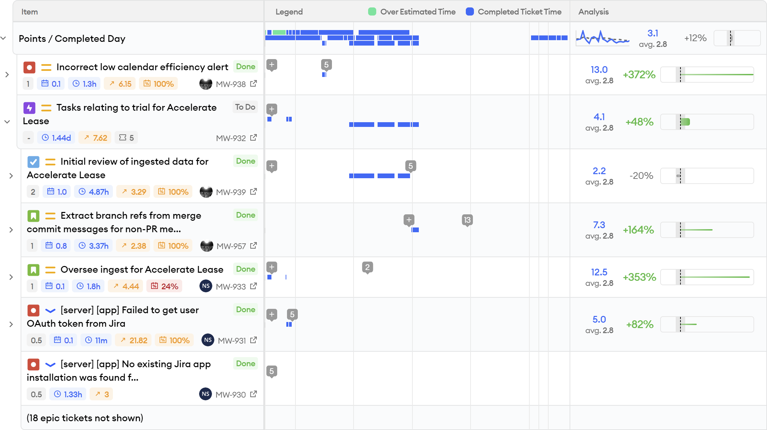Open external link icon for MW-957

(x=254, y=246)
